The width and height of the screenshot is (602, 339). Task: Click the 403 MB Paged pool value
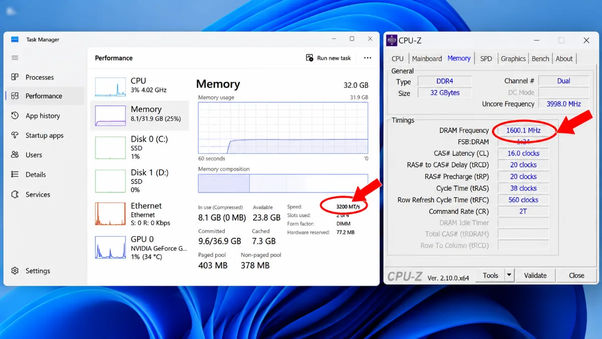(213, 265)
